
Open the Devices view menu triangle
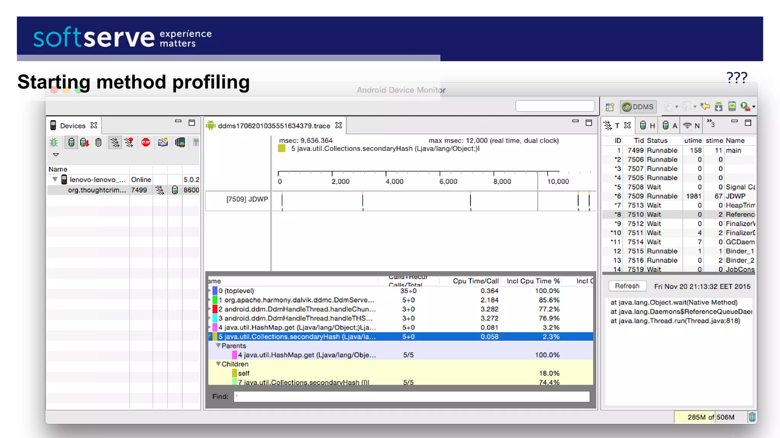56,155
